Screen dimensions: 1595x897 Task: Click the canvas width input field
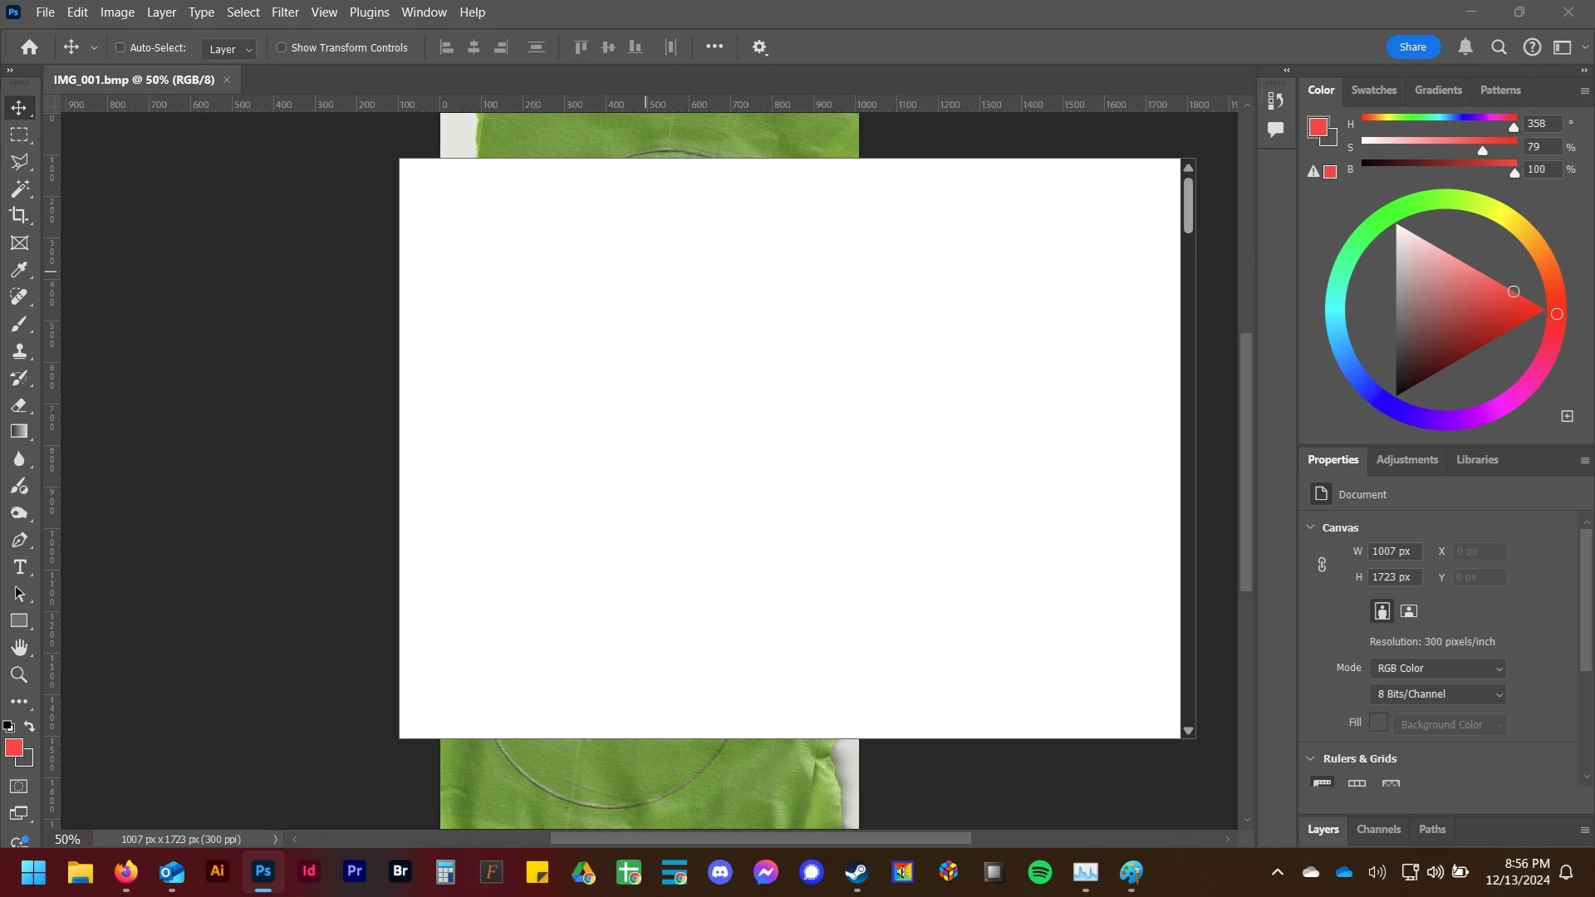[x=1395, y=551]
